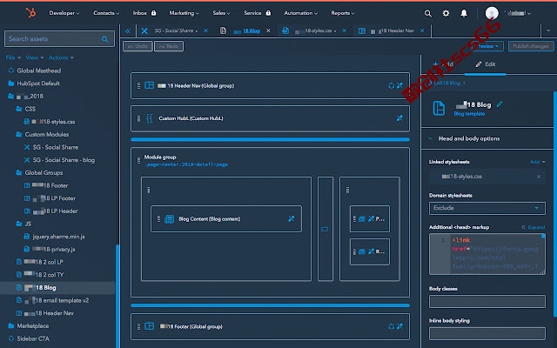Expand the Additional head markup editor

click(533, 227)
